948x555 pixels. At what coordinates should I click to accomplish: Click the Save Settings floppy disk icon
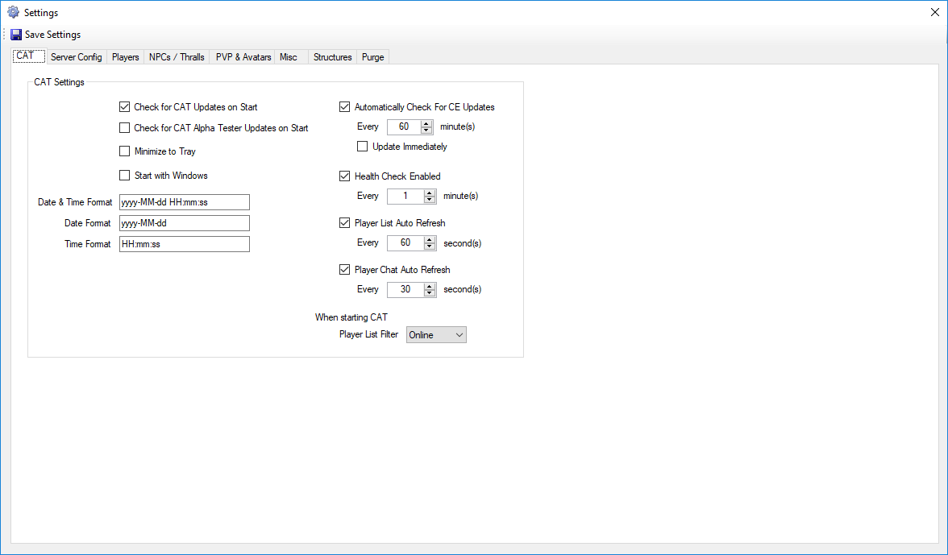tap(16, 35)
